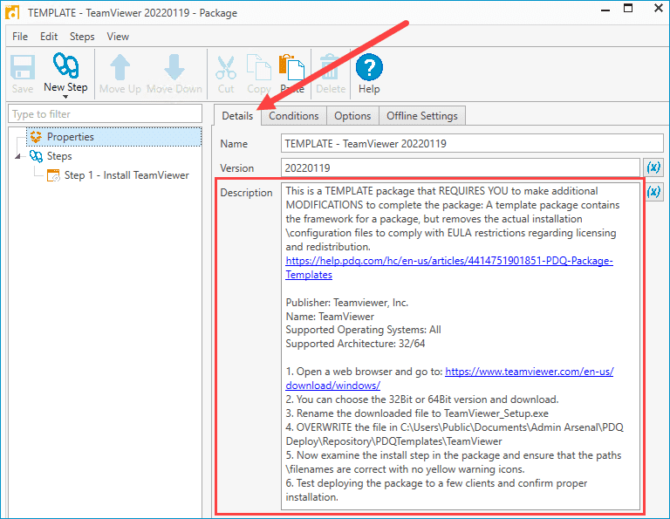Select the Steps tree node

pos(59,156)
